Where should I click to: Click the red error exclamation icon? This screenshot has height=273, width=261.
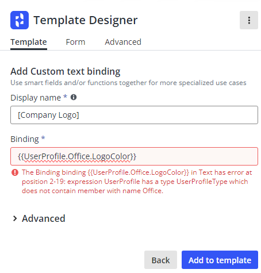point(15,172)
